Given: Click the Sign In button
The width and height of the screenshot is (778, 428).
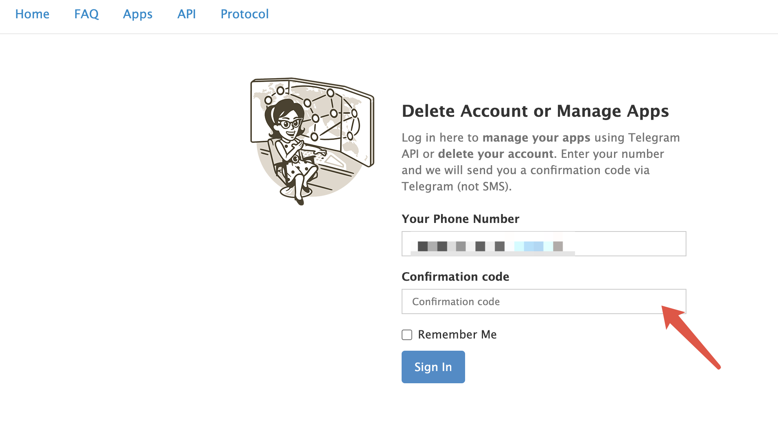Looking at the screenshot, I should point(433,367).
